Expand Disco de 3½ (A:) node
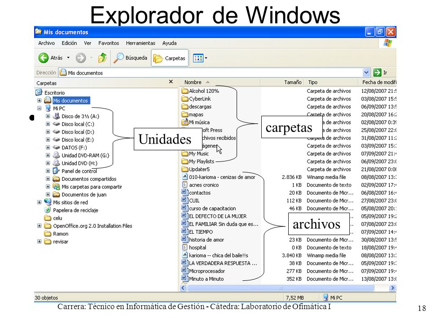Screen dimensions: 431x323 pos(48,116)
